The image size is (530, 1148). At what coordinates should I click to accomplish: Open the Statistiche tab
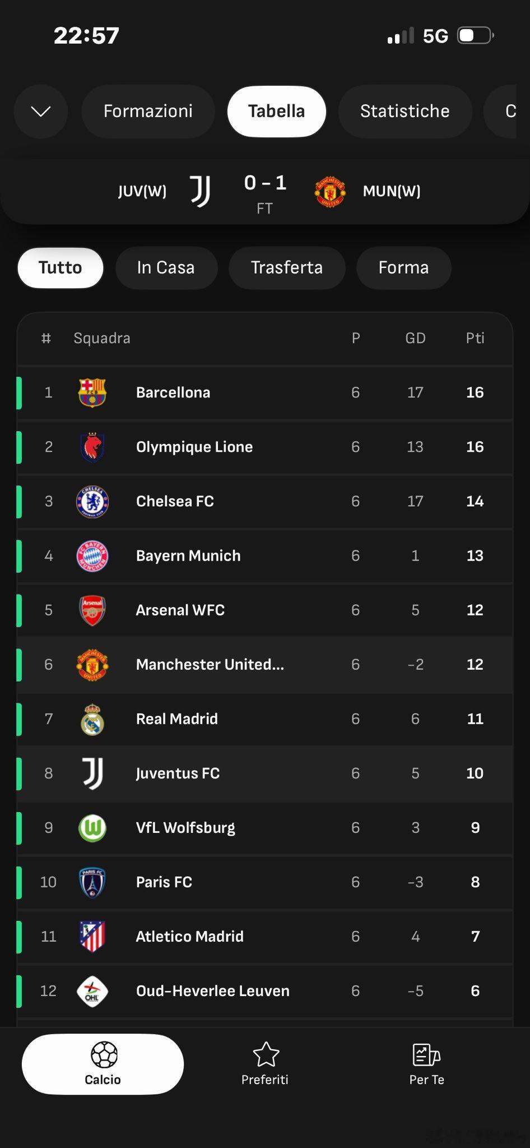click(405, 111)
